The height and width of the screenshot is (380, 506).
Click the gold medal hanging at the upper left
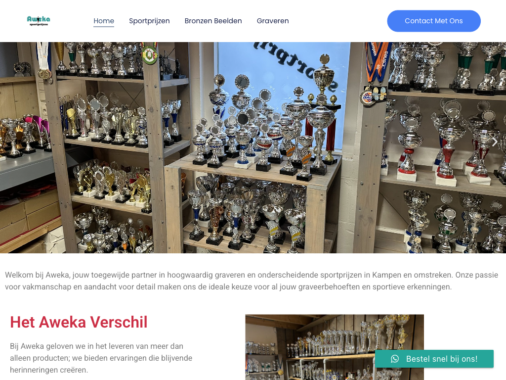click(44, 74)
